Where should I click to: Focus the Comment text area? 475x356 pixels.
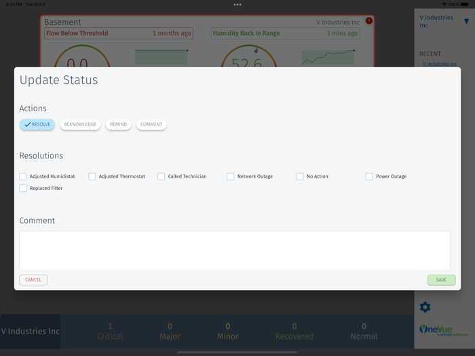click(235, 250)
